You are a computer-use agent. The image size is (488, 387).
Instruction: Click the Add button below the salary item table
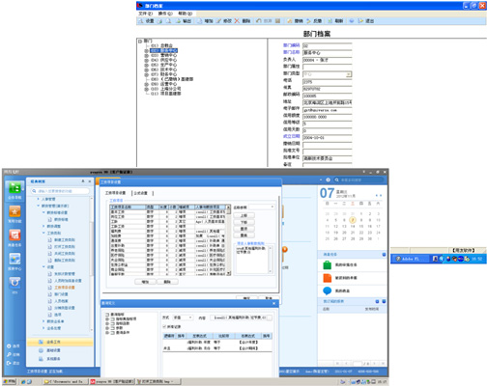coord(145,282)
